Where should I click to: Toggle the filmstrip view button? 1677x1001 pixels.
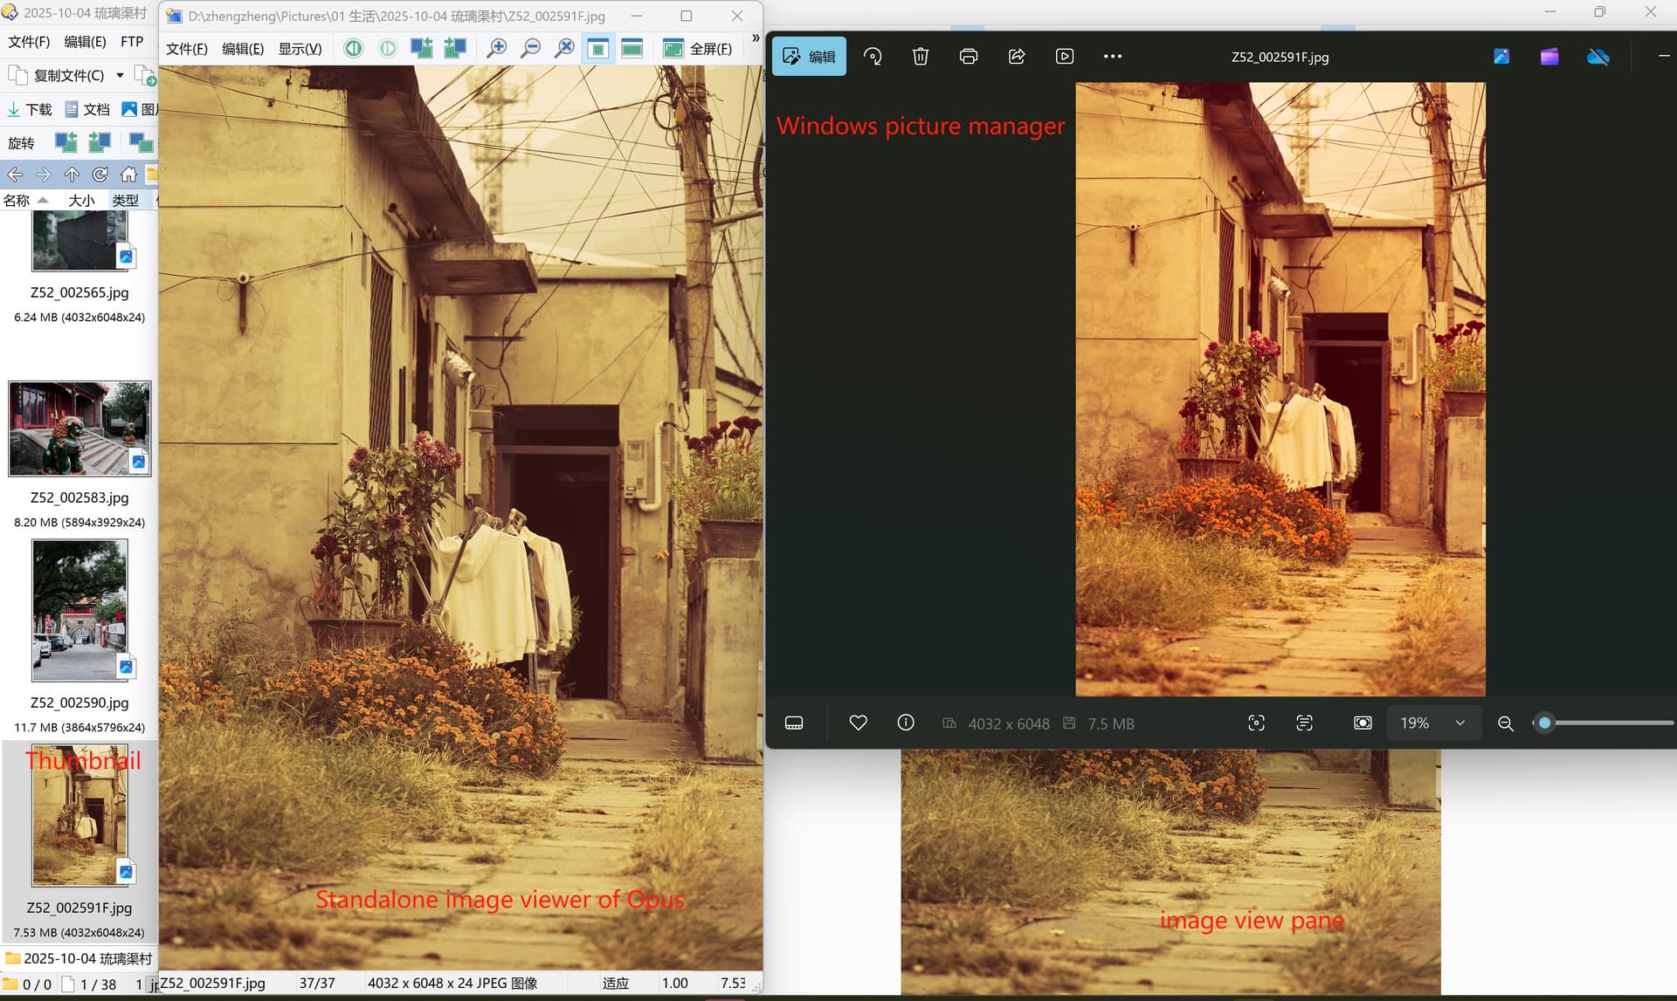[x=793, y=723]
